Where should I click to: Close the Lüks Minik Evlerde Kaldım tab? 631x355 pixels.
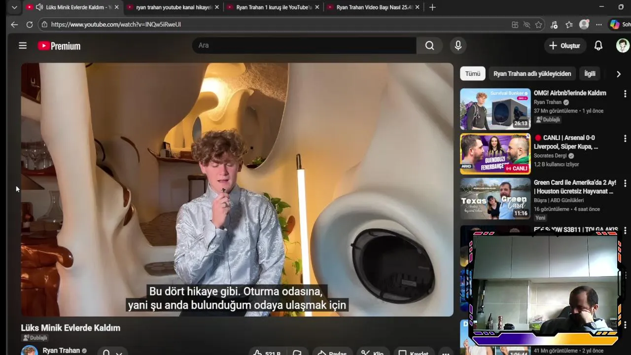116,7
